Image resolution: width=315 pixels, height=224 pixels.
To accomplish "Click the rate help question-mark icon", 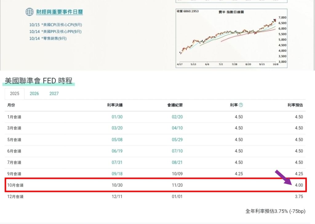I will 241,105.
